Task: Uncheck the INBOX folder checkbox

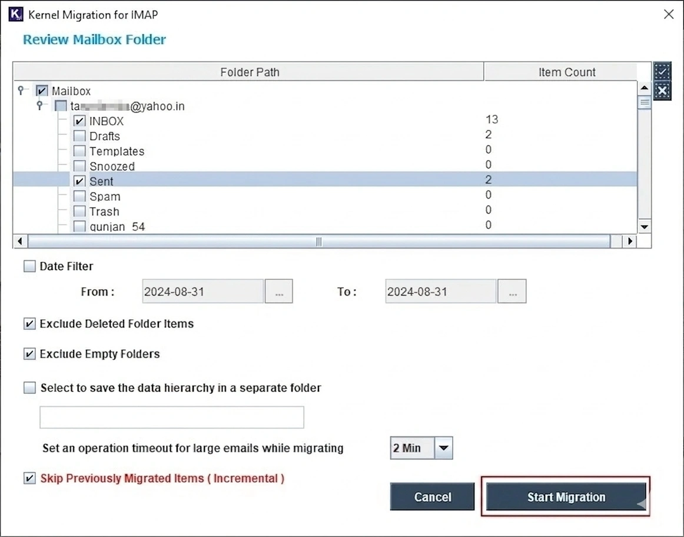Action: click(x=79, y=121)
